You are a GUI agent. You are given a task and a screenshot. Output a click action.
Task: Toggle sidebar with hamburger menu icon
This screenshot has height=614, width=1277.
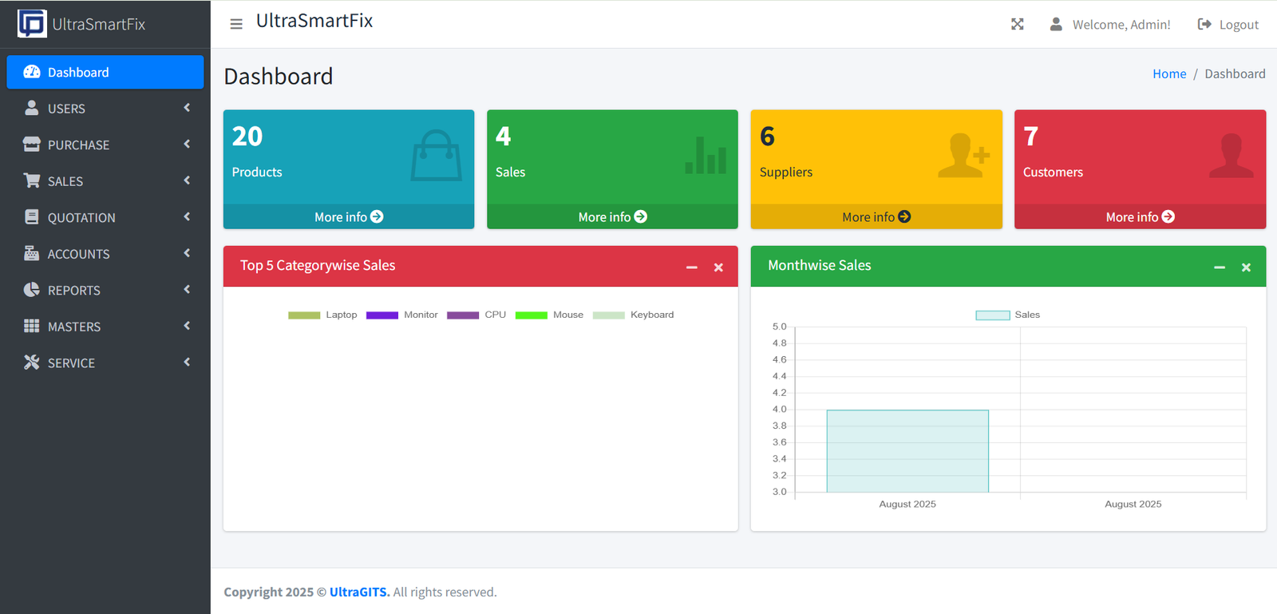pyautogui.click(x=236, y=24)
